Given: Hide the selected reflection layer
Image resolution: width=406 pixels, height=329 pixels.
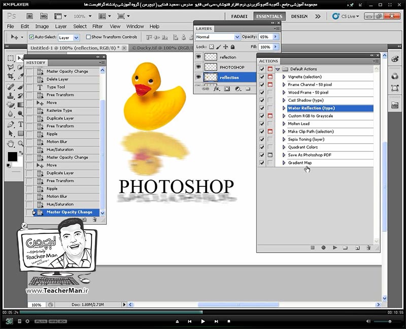Looking at the screenshot, I should (x=198, y=77).
